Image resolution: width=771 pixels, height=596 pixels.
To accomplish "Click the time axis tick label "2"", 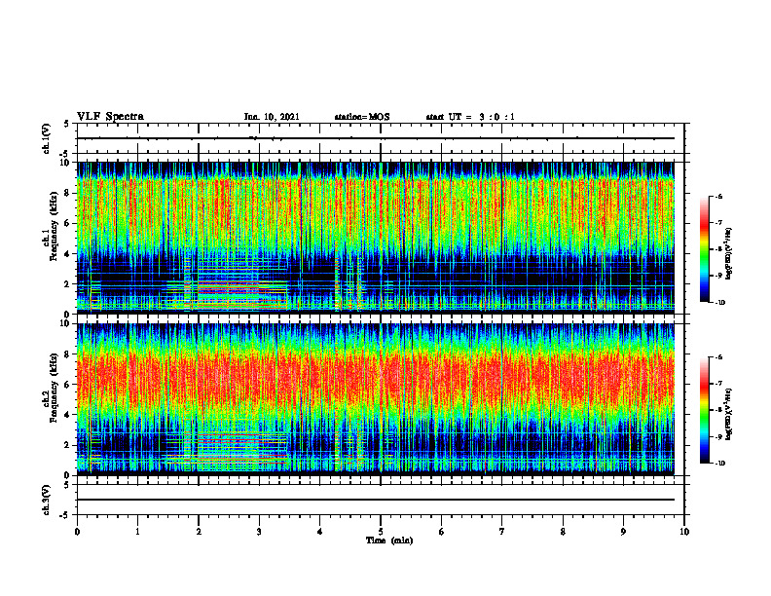I will pos(199,532).
